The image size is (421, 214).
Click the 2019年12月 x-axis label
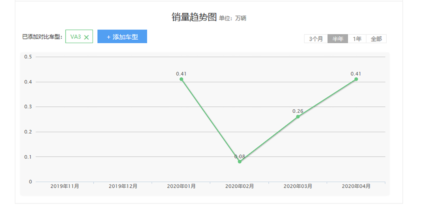(x=123, y=186)
